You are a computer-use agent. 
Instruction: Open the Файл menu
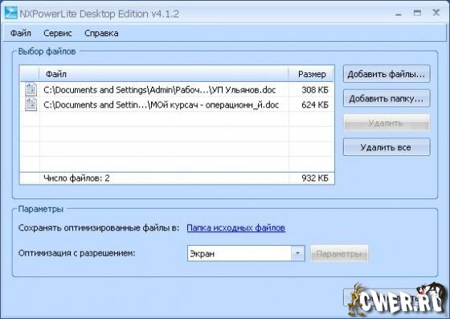point(21,33)
